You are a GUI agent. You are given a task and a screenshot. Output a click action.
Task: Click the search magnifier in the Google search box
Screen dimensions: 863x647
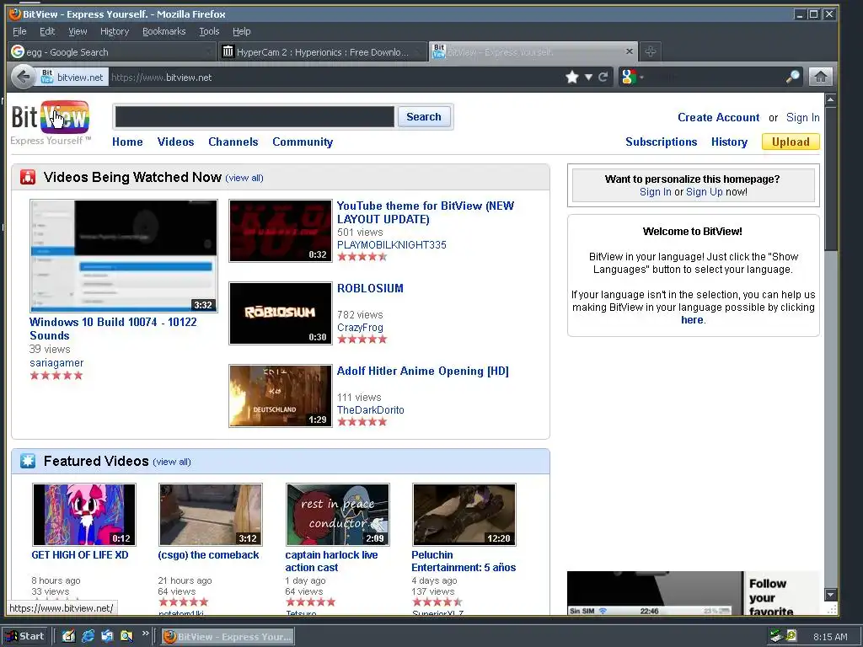coord(792,77)
